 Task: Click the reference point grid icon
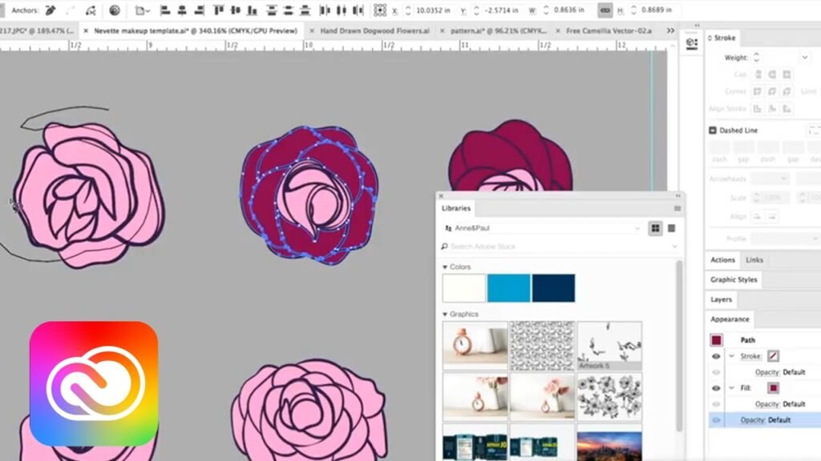[380, 10]
